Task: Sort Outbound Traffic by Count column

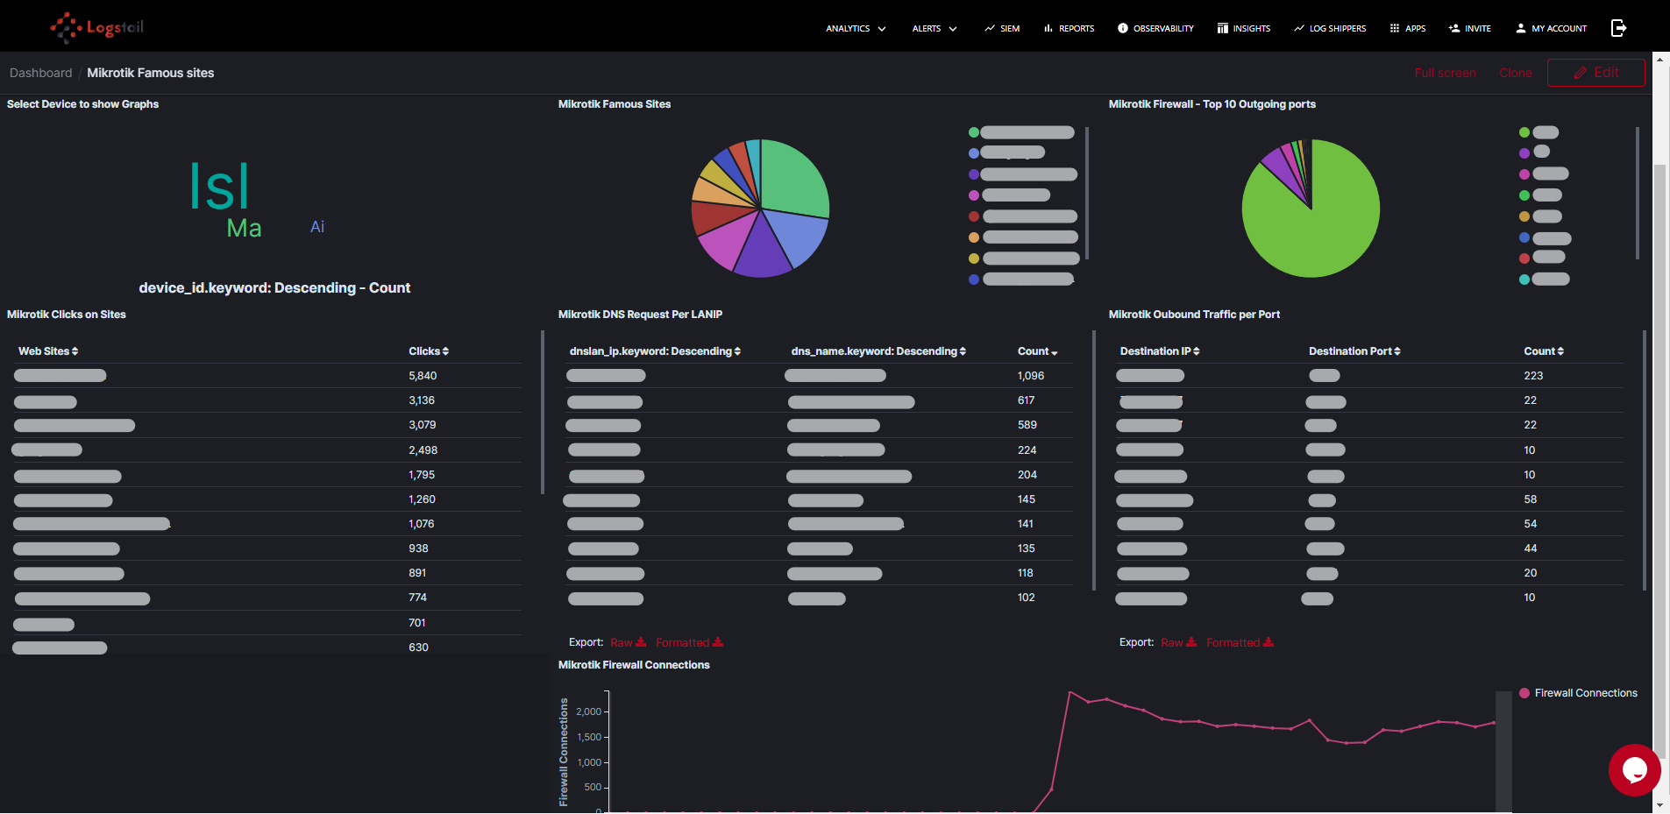Action: pos(1544,351)
